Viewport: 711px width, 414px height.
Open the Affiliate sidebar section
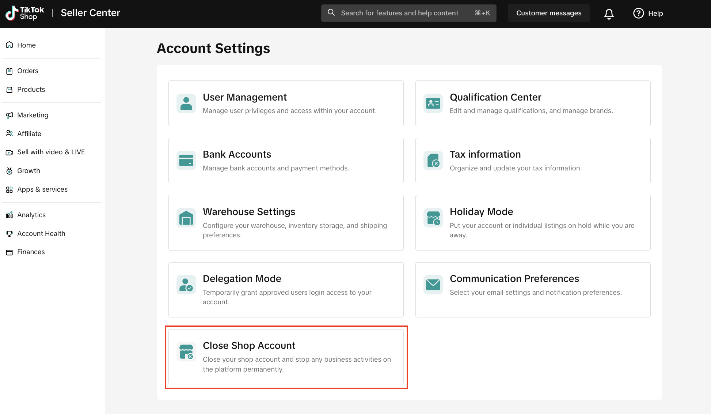pos(29,134)
